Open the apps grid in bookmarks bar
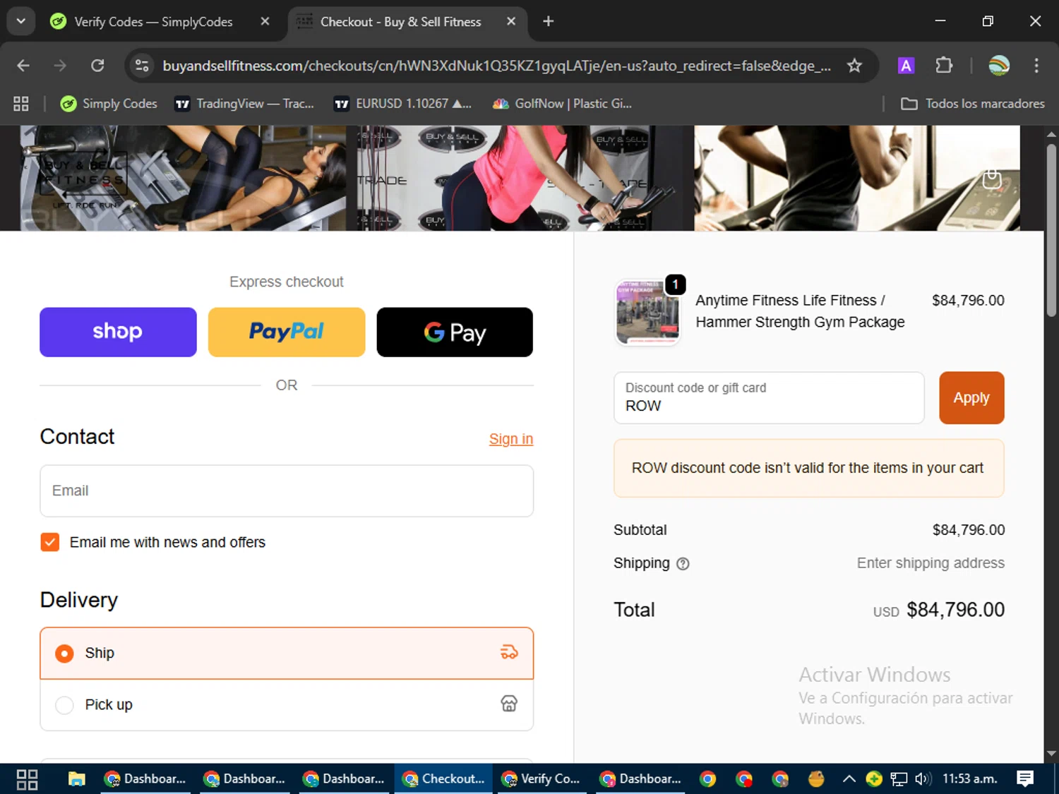1059x794 pixels. pyautogui.click(x=21, y=104)
